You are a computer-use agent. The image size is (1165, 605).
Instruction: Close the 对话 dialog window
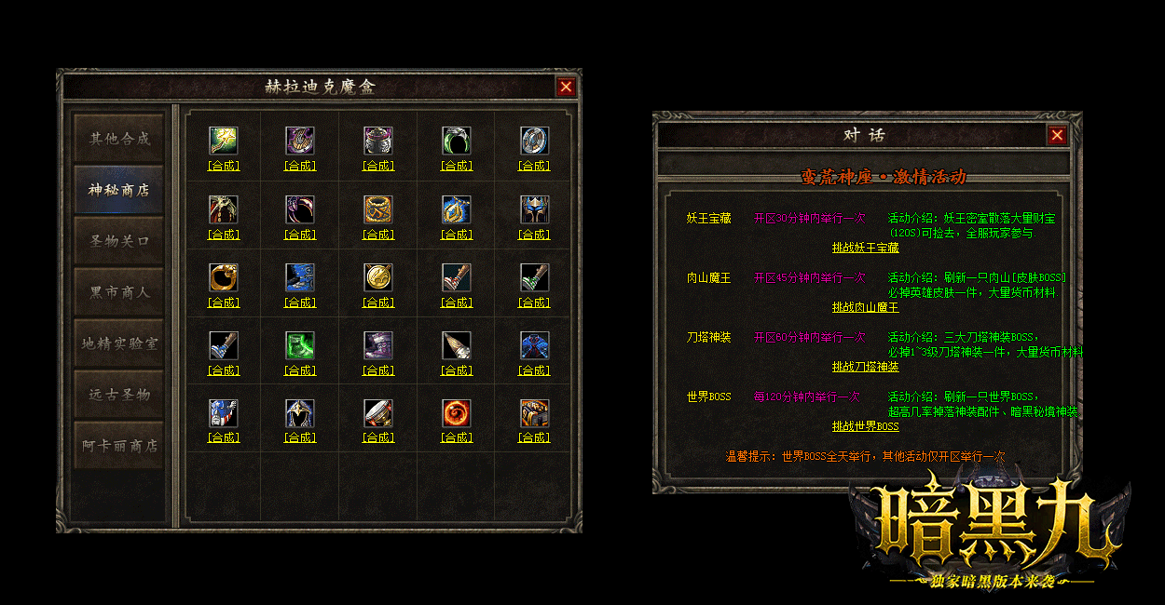[1057, 135]
